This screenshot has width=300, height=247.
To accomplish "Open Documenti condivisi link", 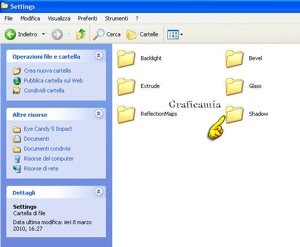I will click(x=47, y=149).
